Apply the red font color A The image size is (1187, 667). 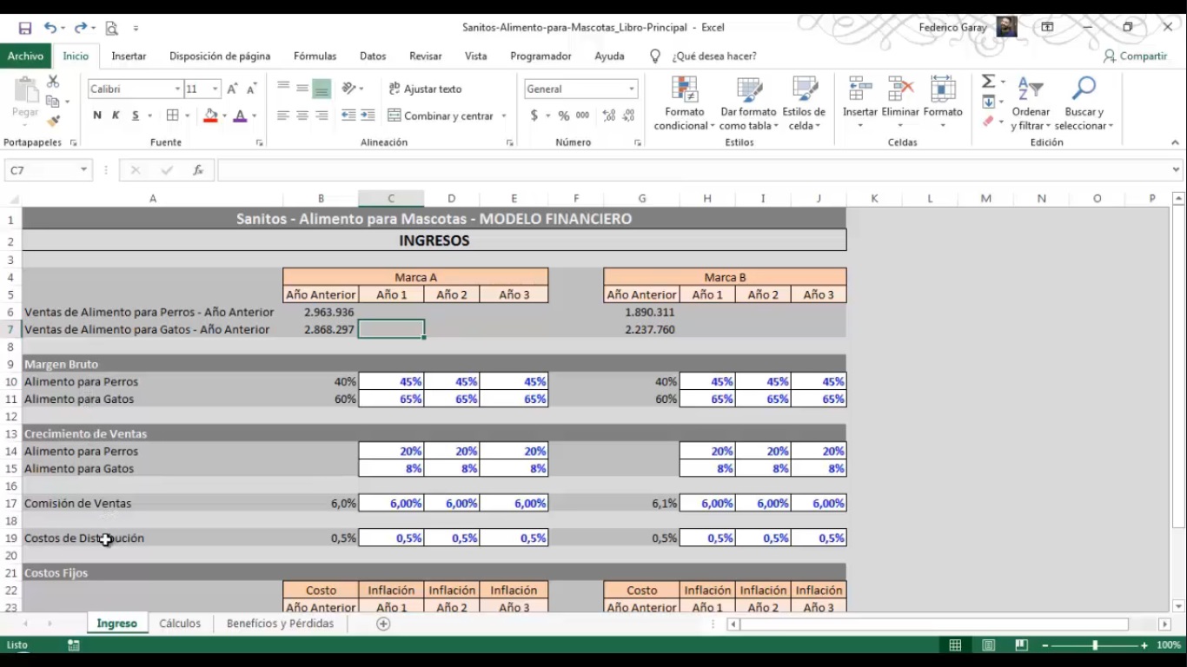coord(241,116)
